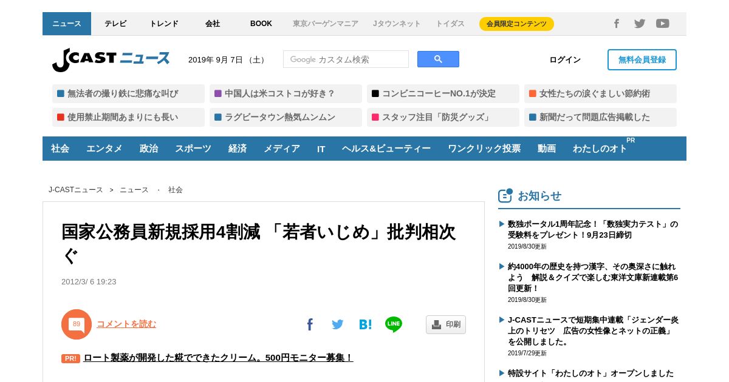Click the orange comment bubble icon showing 89
Screen dimensions: 729x382
[77, 324]
